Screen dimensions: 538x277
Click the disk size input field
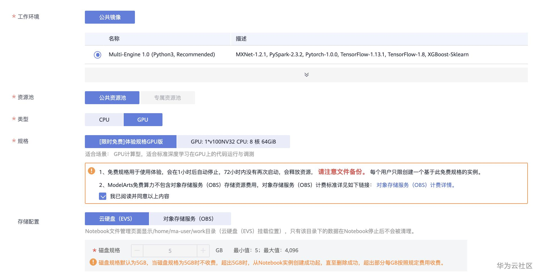pos(169,250)
